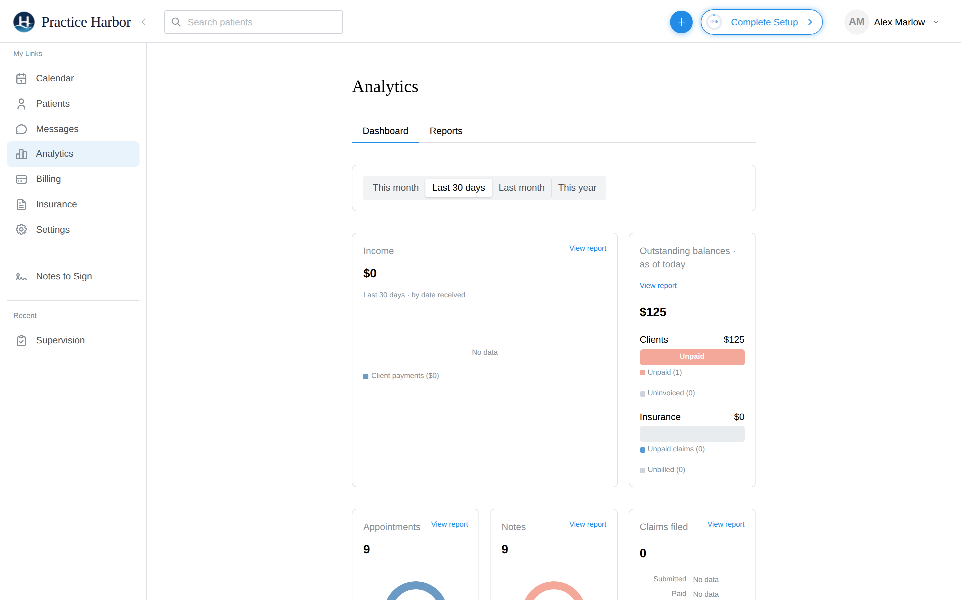Open Complete Setup

pyautogui.click(x=761, y=22)
